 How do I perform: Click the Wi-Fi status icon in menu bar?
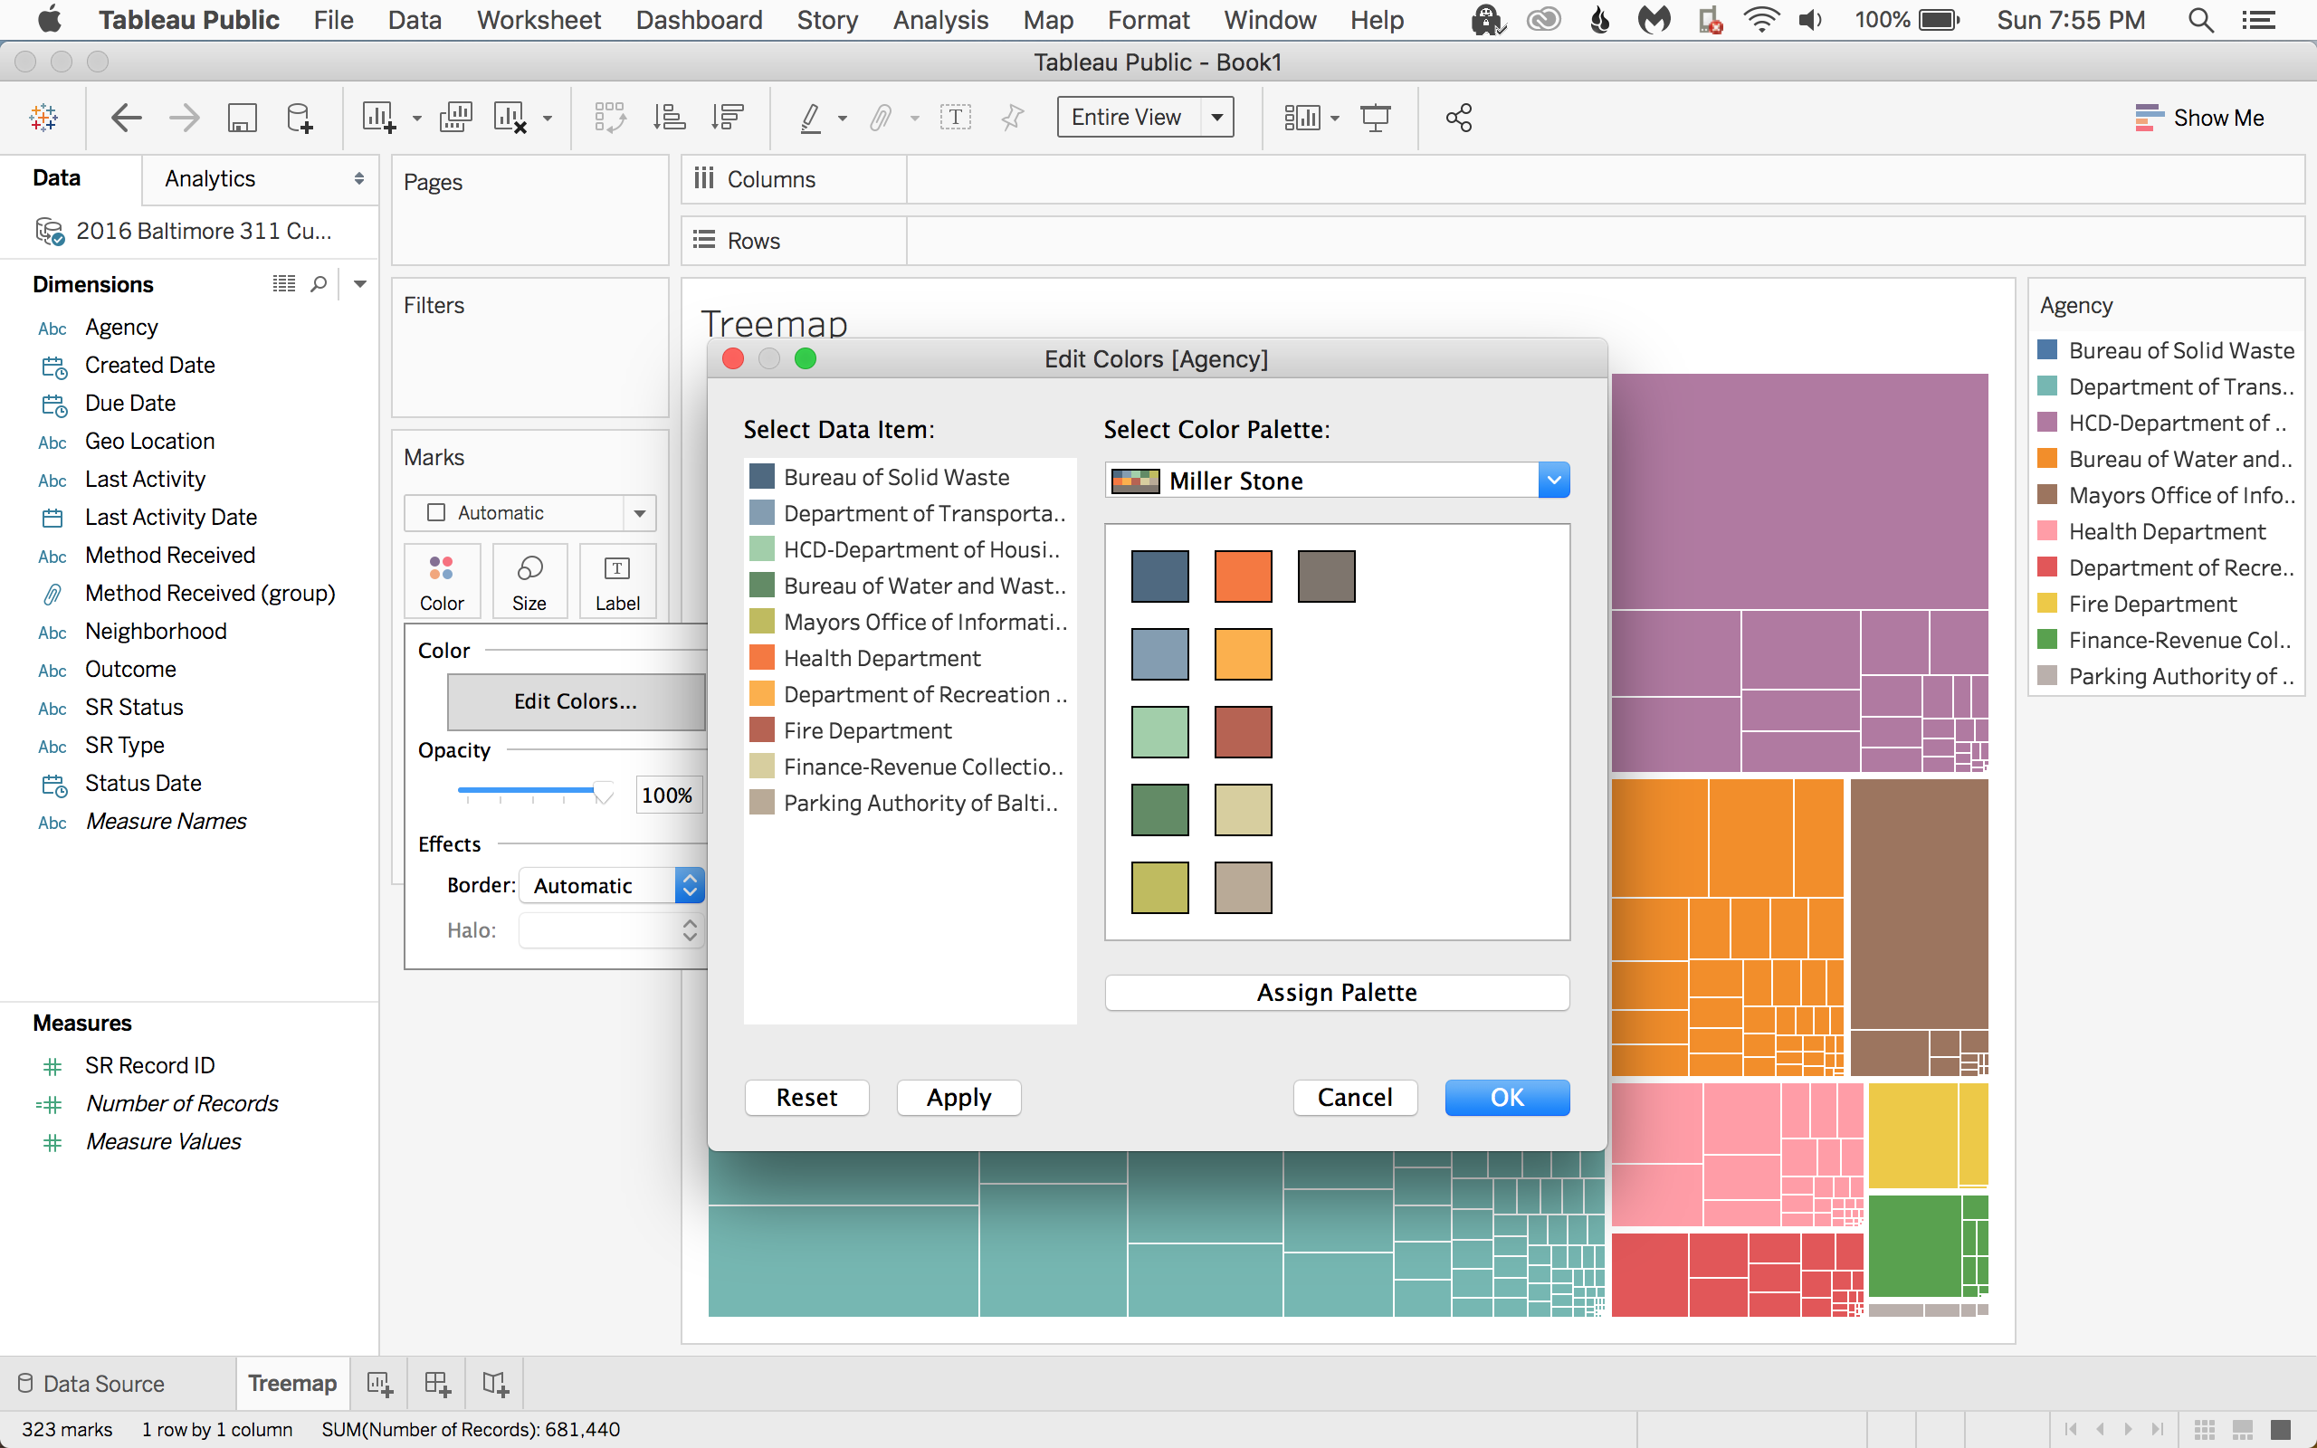coord(1759,20)
